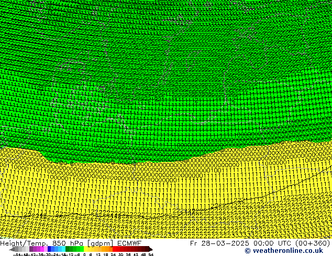Screen dimensions: 332x256
Task: Click the weatheronline.co.uk copyright link
Action: (x=284, y=251)
